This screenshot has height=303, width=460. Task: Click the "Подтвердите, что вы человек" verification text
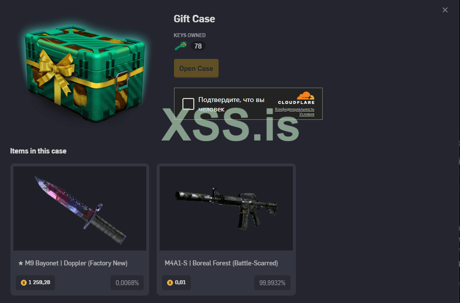(231, 104)
